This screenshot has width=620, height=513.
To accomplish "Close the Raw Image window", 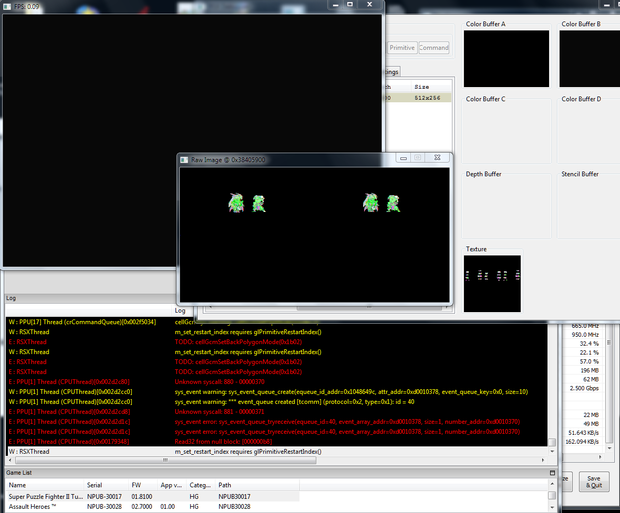I will click(x=437, y=158).
